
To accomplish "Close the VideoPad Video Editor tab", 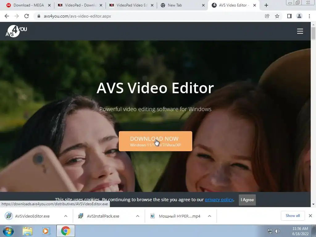I will click(152, 5).
